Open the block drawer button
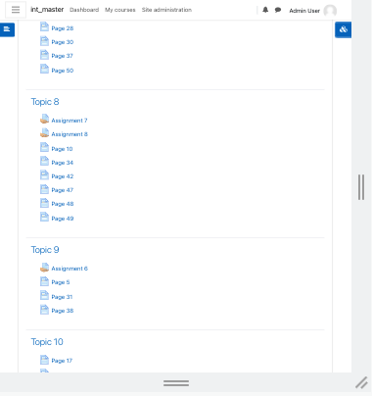Image resolution: width=372 pixels, height=396 pixels. [343, 29]
